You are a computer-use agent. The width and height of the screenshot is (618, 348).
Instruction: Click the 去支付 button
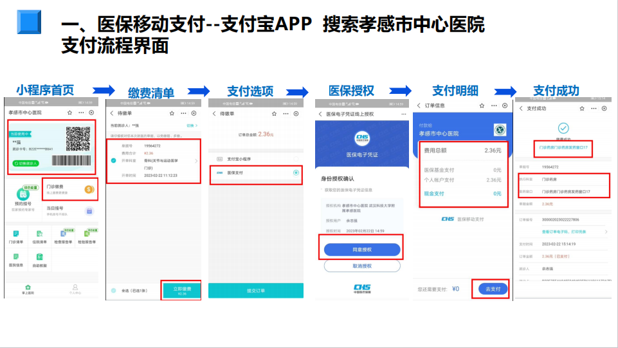(493, 289)
